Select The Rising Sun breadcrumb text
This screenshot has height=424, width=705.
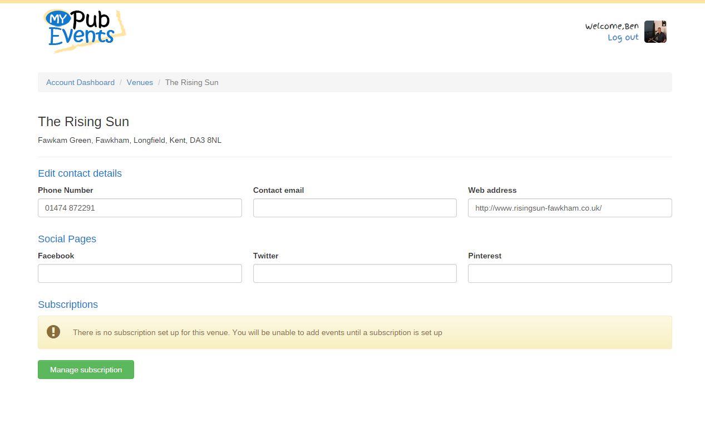coord(191,82)
